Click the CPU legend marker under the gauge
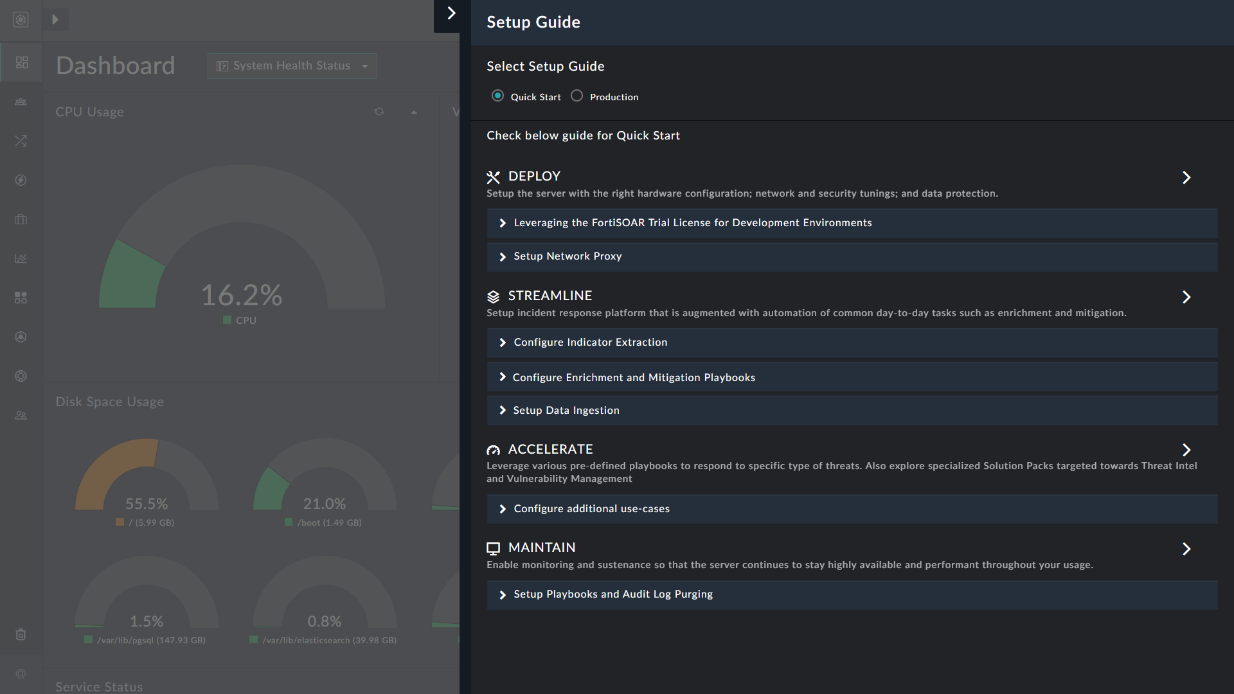The width and height of the screenshot is (1234, 694). point(226,319)
